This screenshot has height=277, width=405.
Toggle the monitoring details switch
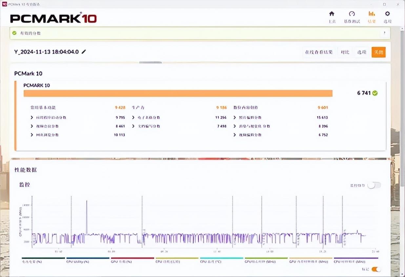pyautogui.click(x=374, y=186)
